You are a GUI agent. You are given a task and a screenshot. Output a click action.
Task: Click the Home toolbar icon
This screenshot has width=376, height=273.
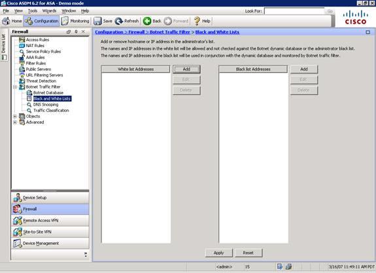tap(6, 21)
